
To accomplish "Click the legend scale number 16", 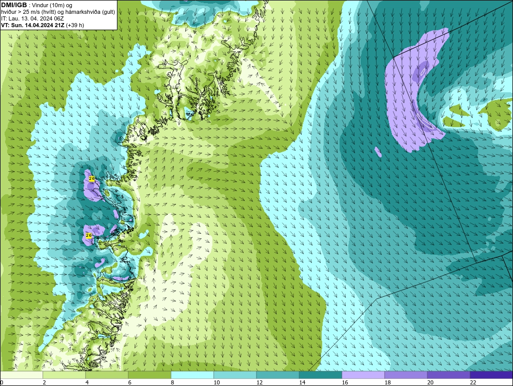I will click(345, 383).
